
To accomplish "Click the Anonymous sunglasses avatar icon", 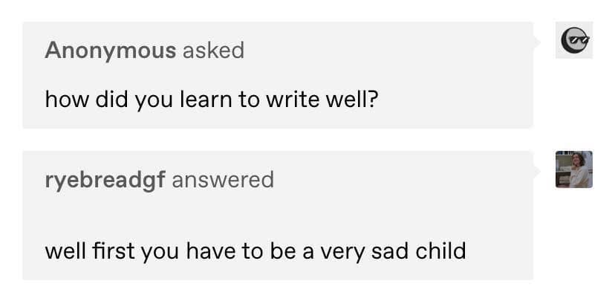I will (574, 40).
